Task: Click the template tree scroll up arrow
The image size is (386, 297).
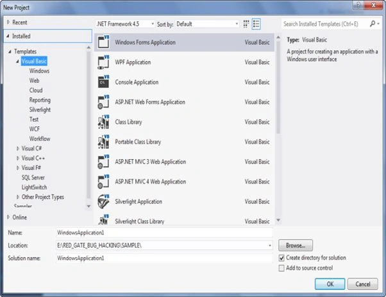Action: click(88, 47)
